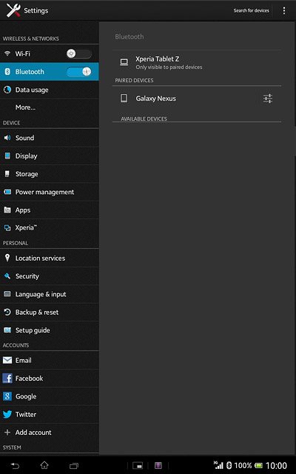Tap the Android back navigation icon
The image size is (296, 474).
point(15,466)
